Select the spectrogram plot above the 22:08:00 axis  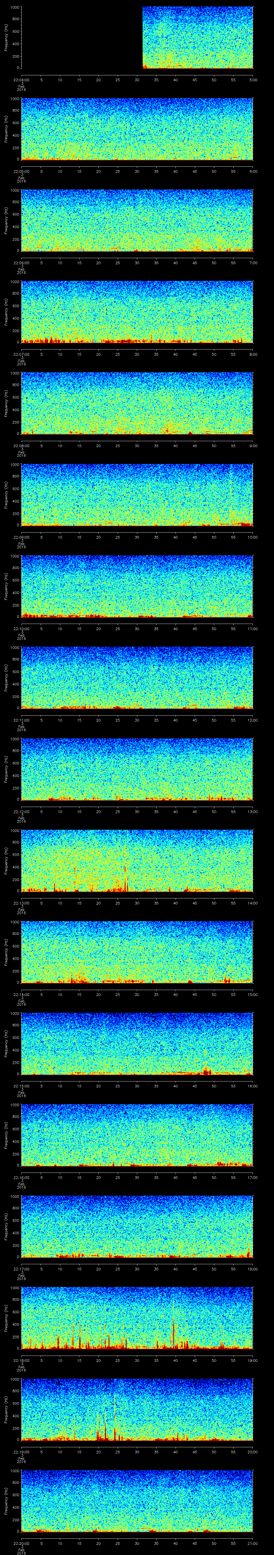tap(137, 404)
